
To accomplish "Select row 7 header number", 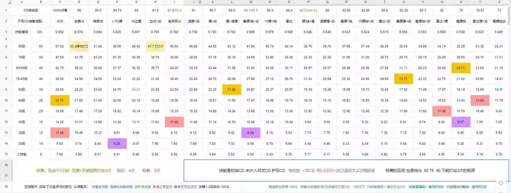I will tap(6, 68).
